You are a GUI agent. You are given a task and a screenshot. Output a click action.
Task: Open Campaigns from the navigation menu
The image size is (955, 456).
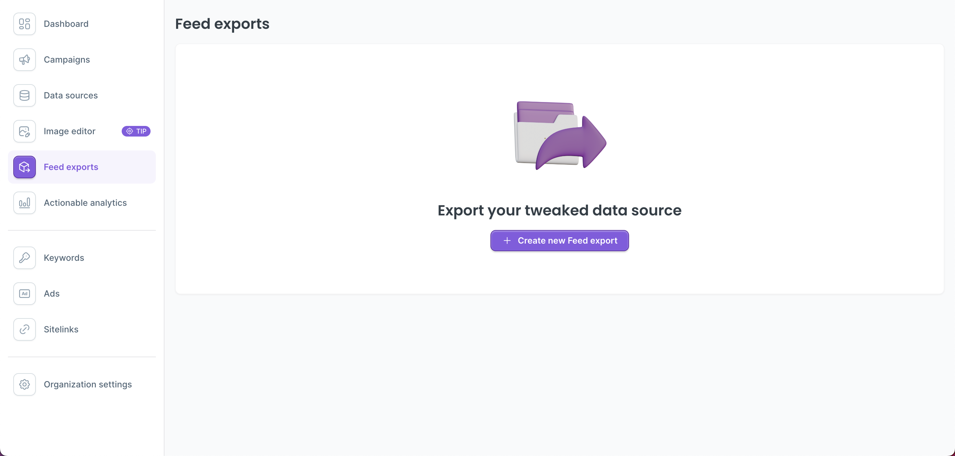coord(67,59)
